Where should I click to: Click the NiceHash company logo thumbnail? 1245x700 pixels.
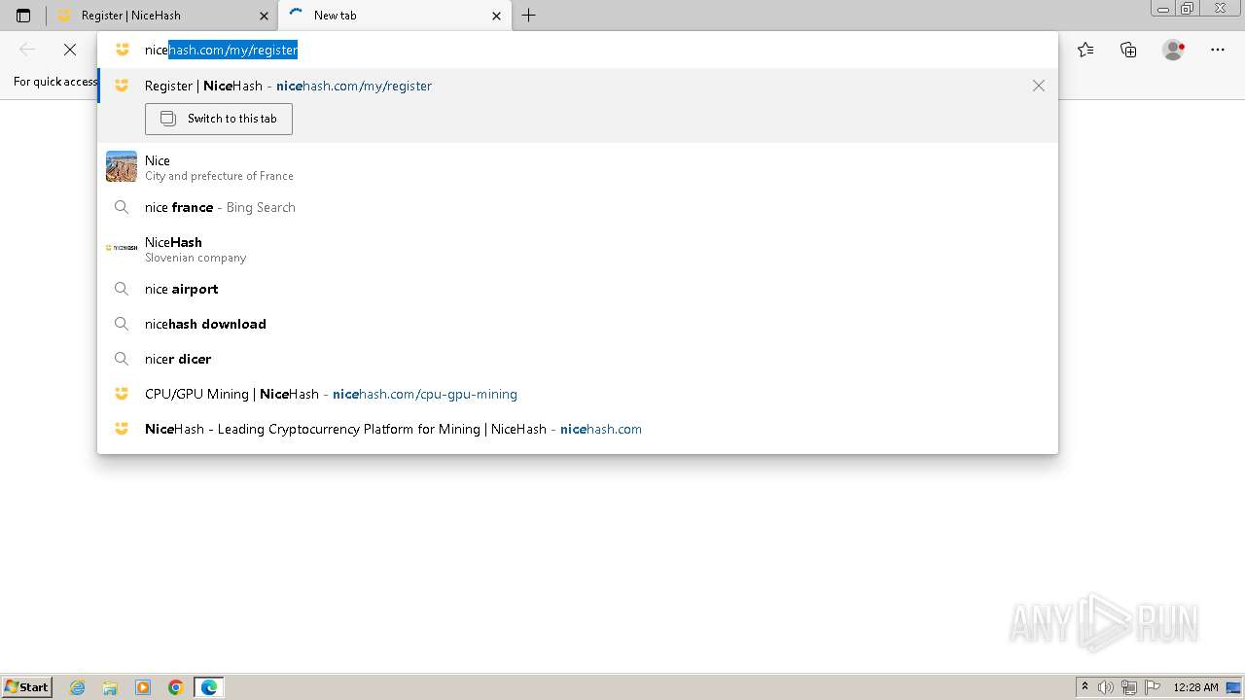[x=122, y=248]
